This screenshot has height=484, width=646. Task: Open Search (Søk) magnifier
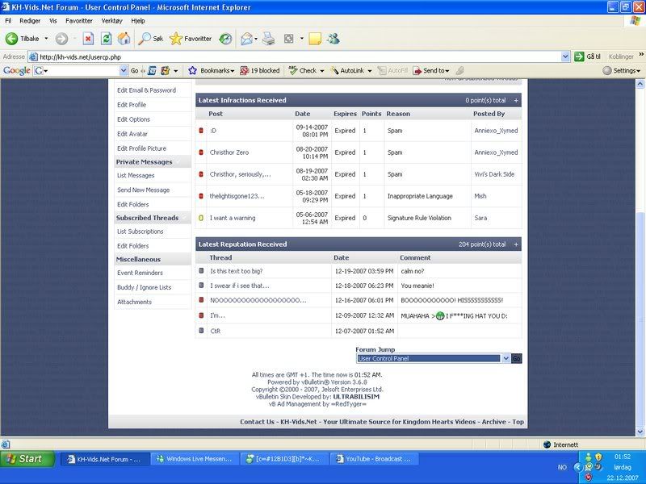pyautogui.click(x=144, y=39)
